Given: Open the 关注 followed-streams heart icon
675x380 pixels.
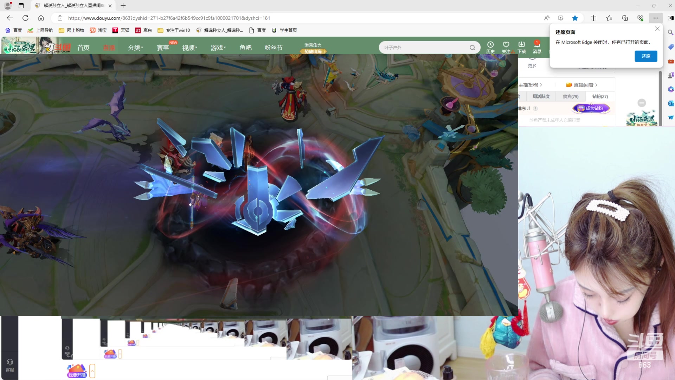Looking at the screenshot, I should coord(506,47).
